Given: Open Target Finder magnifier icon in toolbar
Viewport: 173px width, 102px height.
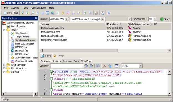Looking at the screenshot, I should click(32, 13).
